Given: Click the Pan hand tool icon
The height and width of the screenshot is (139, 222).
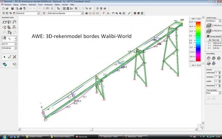Looking at the screenshot, I should coord(113,13).
